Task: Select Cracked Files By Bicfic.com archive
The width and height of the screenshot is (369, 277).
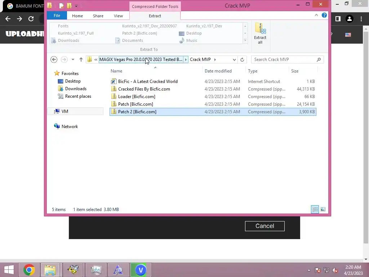Action: tap(213, 89)
